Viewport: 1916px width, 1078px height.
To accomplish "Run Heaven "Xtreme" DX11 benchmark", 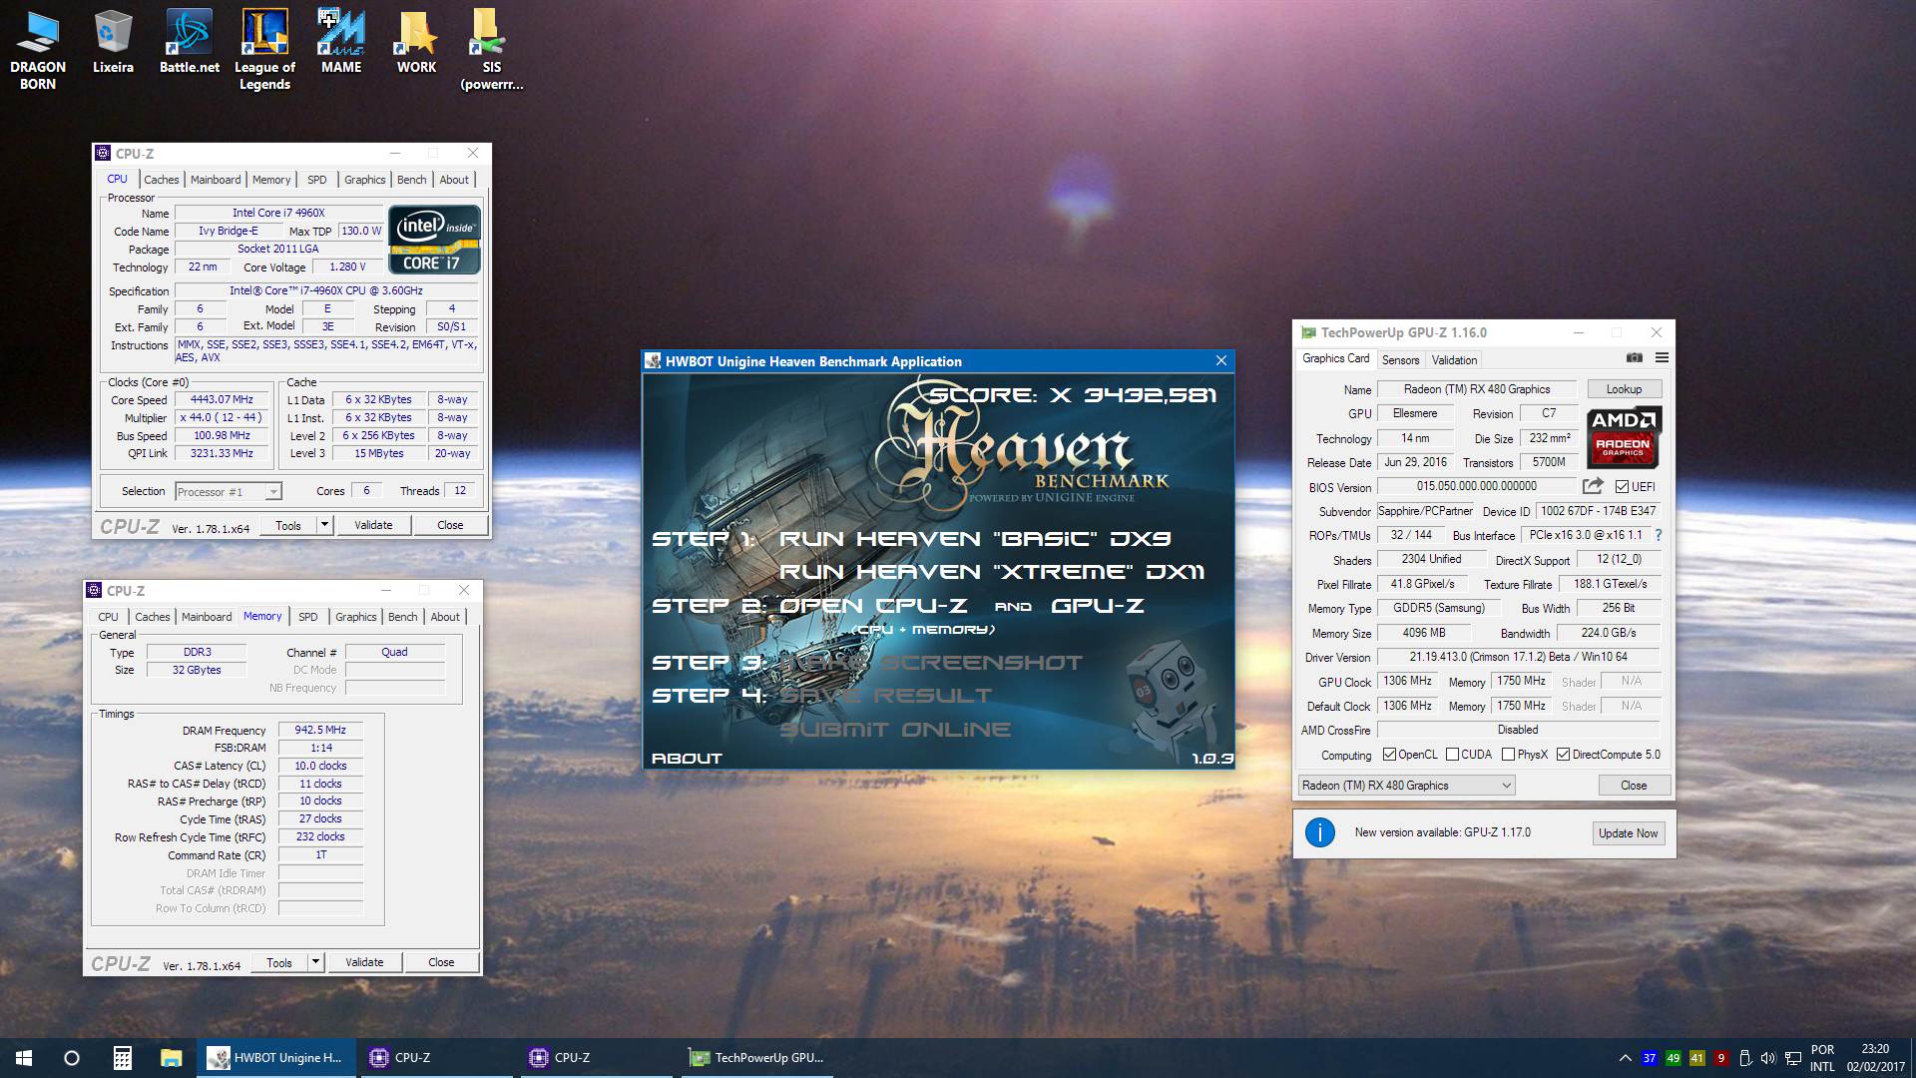I will point(992,572).
